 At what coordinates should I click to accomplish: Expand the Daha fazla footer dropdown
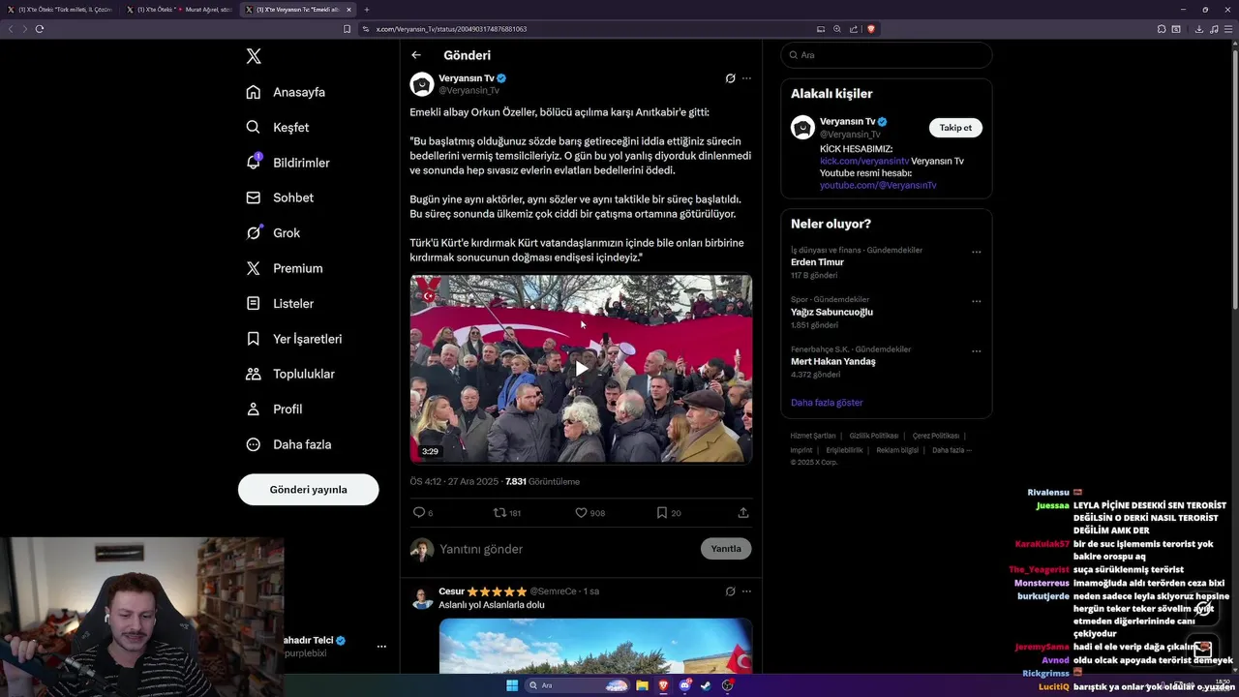952,450
